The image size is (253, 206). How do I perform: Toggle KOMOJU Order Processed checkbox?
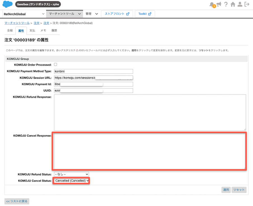coord(55,65)
